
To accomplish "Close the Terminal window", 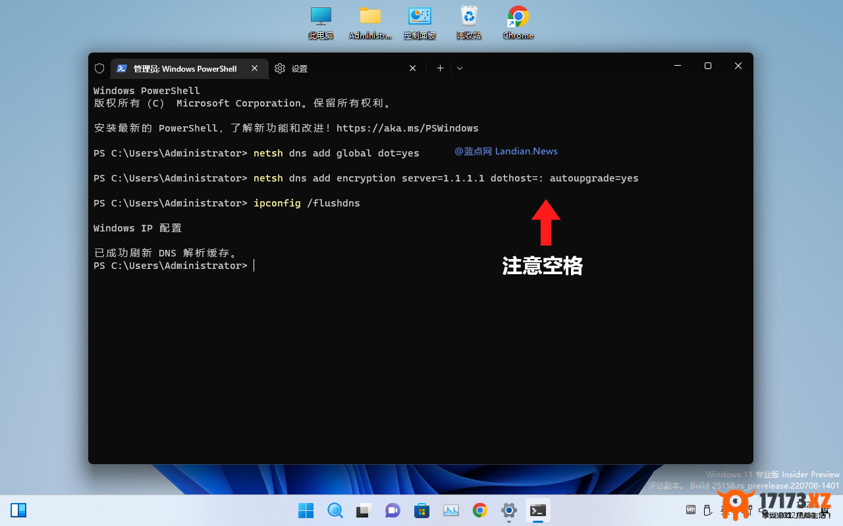I will click(x=738, y=66).
